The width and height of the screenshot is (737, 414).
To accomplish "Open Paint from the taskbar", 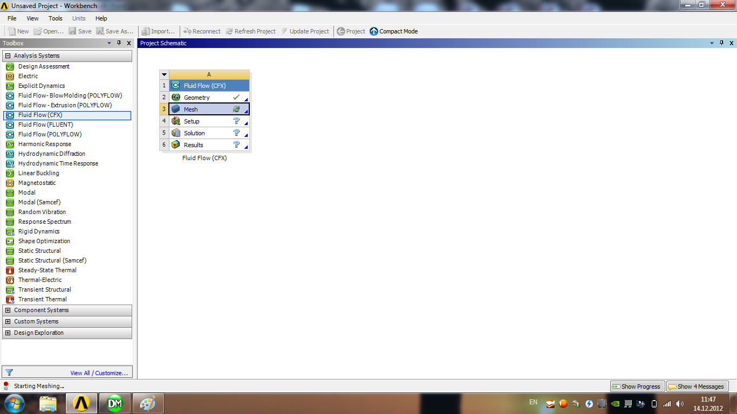I will point(147,403).
